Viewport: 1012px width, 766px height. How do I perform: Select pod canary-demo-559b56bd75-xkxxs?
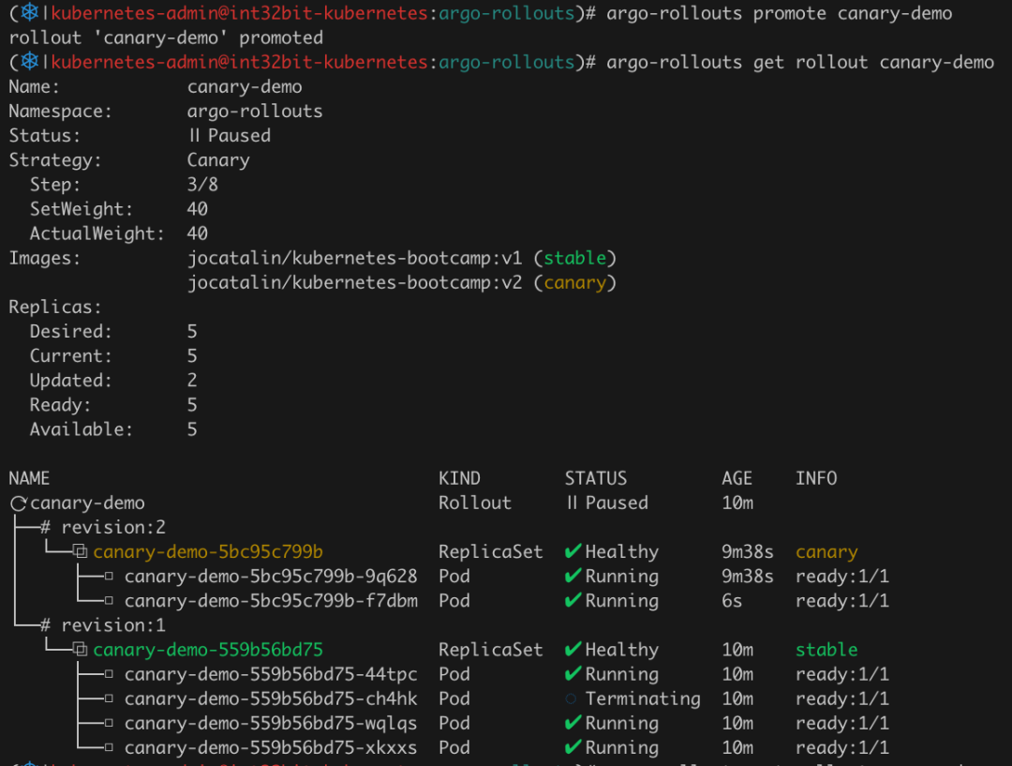[271, 747]
